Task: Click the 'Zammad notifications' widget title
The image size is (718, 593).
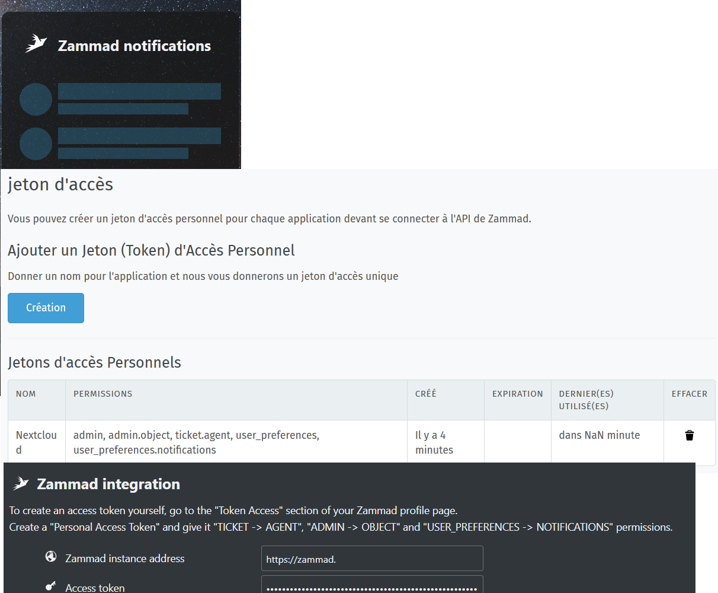Action: tap(134, 46)
